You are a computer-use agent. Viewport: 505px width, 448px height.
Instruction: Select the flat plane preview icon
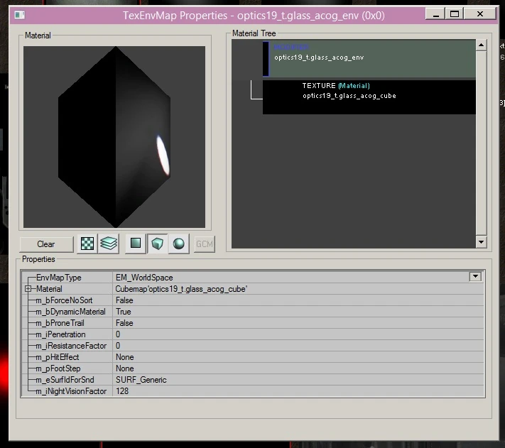[x=135, y=244]
